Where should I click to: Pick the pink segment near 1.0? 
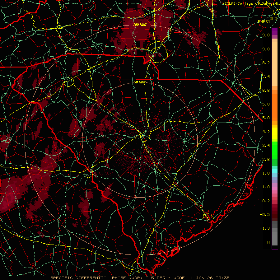(275, 188)
